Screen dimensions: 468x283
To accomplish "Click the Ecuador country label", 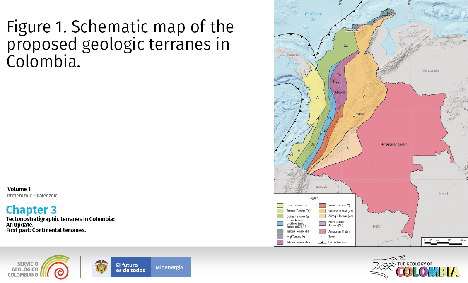I will coord(322,186).
